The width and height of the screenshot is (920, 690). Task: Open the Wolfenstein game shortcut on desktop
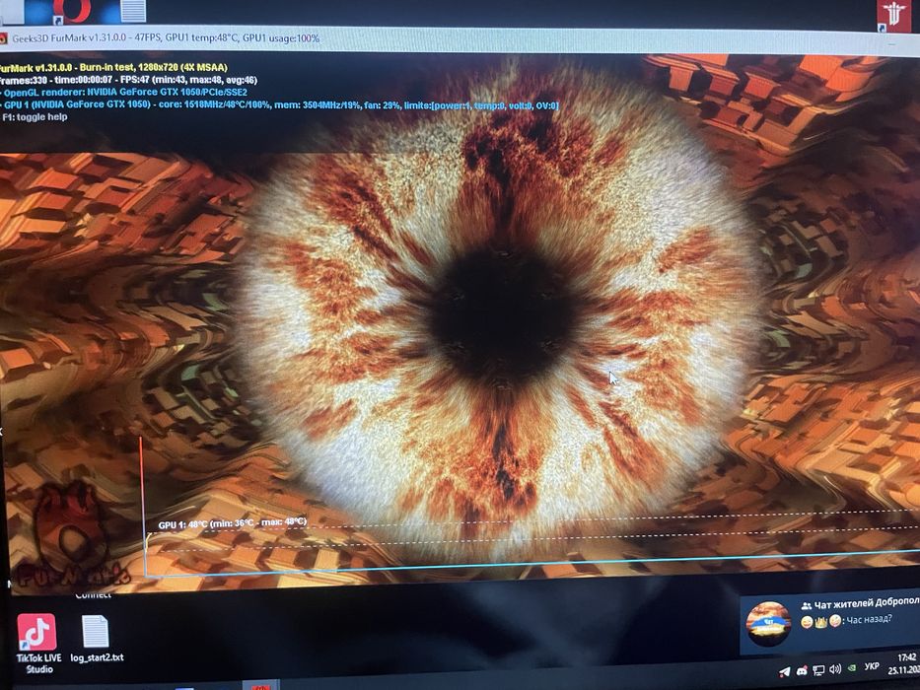894,15
